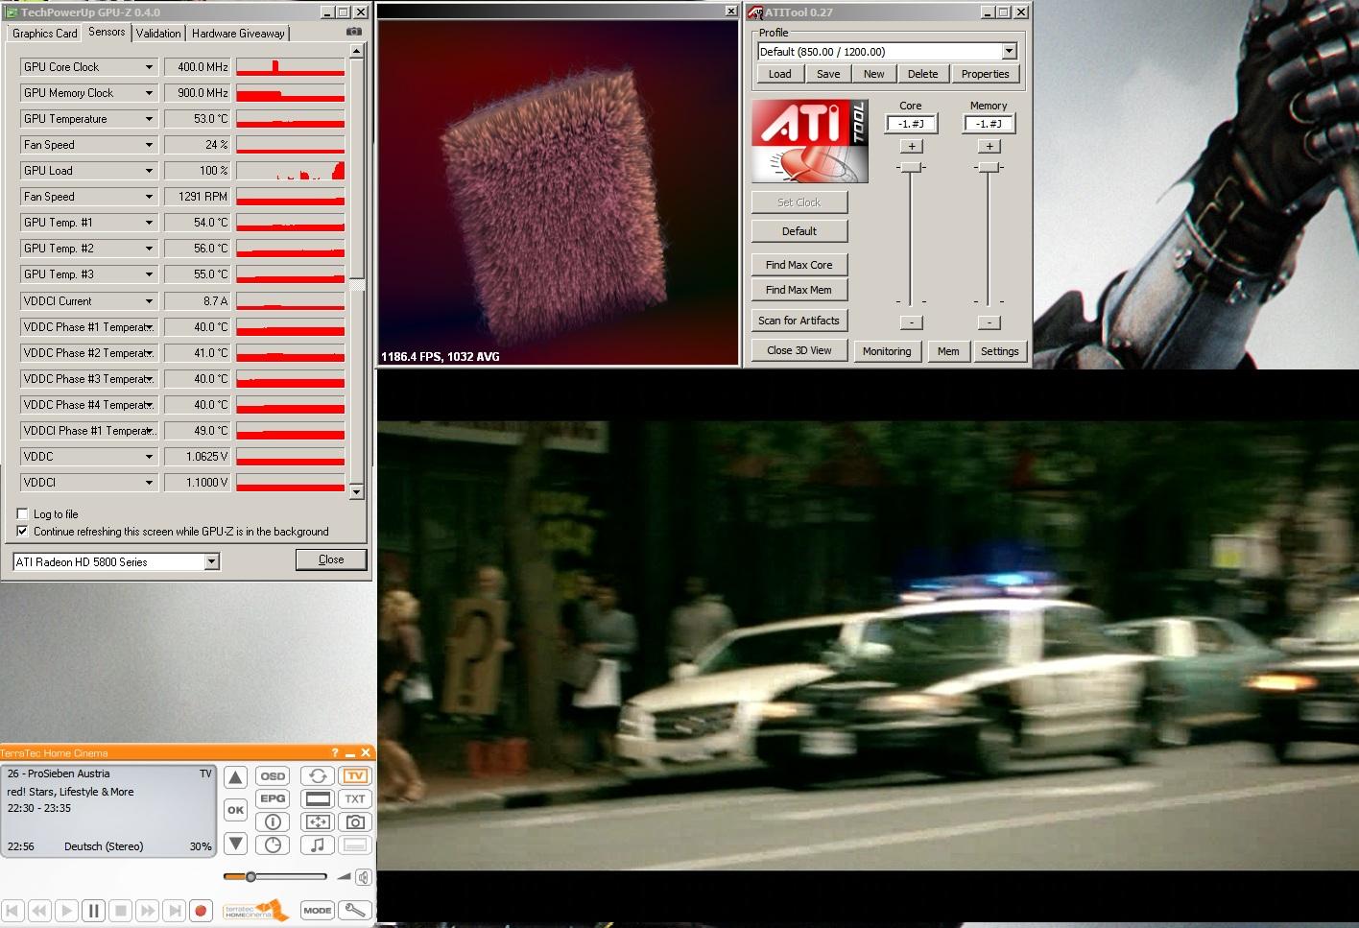Viewport: 1359px width, 928px height.
Task: Open the Validation tab
Action: [158, 34]
